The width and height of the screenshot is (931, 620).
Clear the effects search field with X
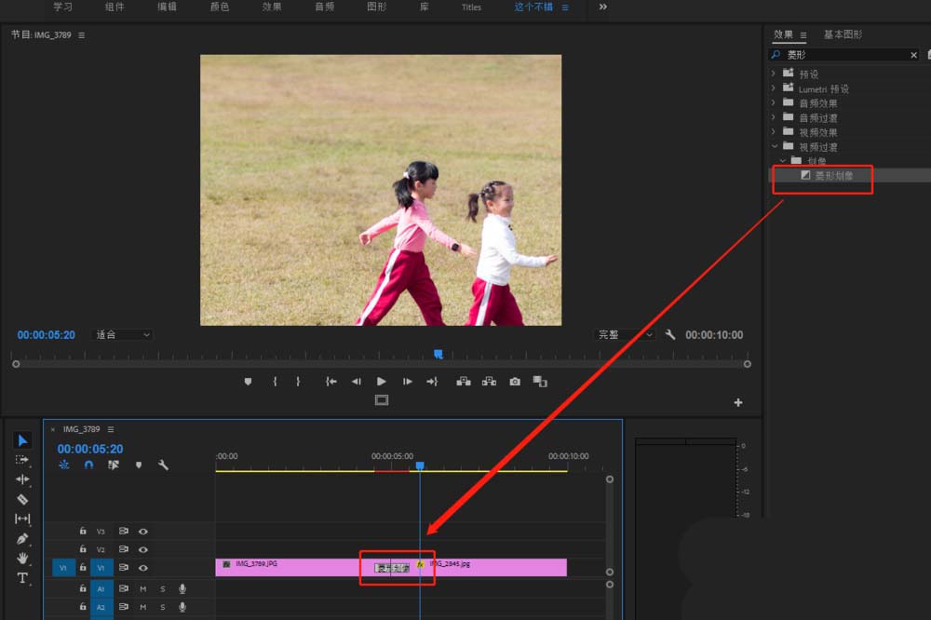click(x=913, y=56)
